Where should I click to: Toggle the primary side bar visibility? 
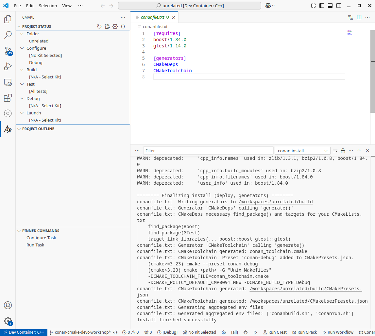coord(322,6)
